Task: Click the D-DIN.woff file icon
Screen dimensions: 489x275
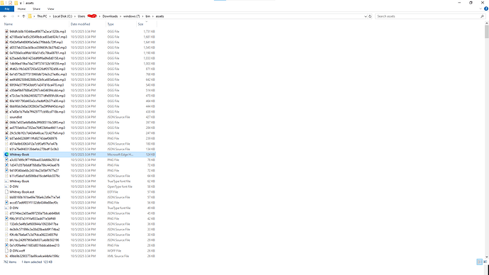Action: coord(6,251)
